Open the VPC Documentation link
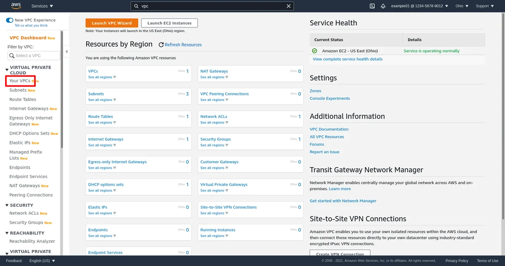 pyautogui.click(x=329, y=129)
